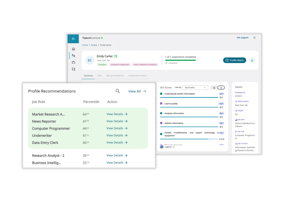Click View All recommendations link
Image resolution: width=284 pixels, height=202 pixels.
point(137,91)
